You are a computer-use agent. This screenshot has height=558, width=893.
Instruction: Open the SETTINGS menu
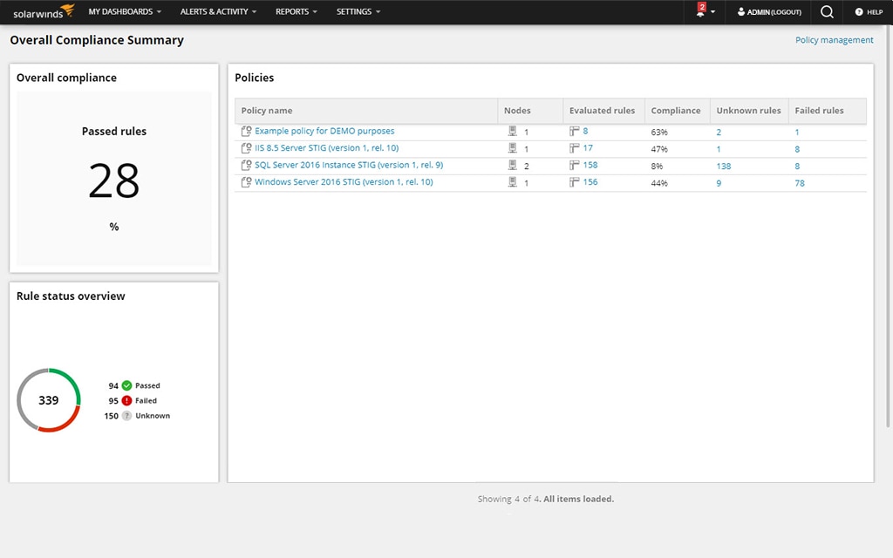pos(354,12)
